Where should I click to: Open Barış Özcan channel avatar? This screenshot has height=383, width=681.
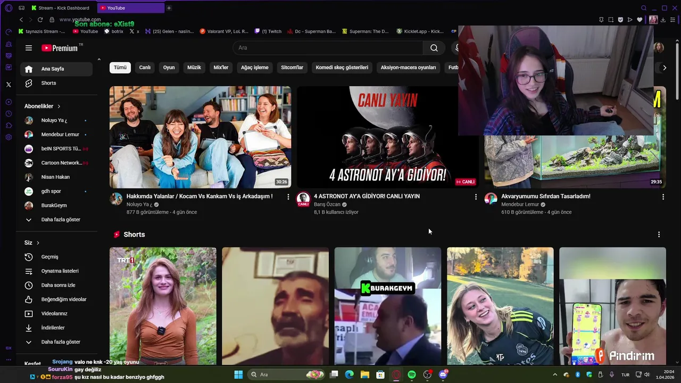[x=303, y=199]
